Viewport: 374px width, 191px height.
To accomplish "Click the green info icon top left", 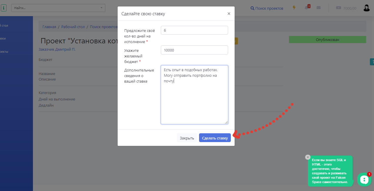I will coord(4,8).
